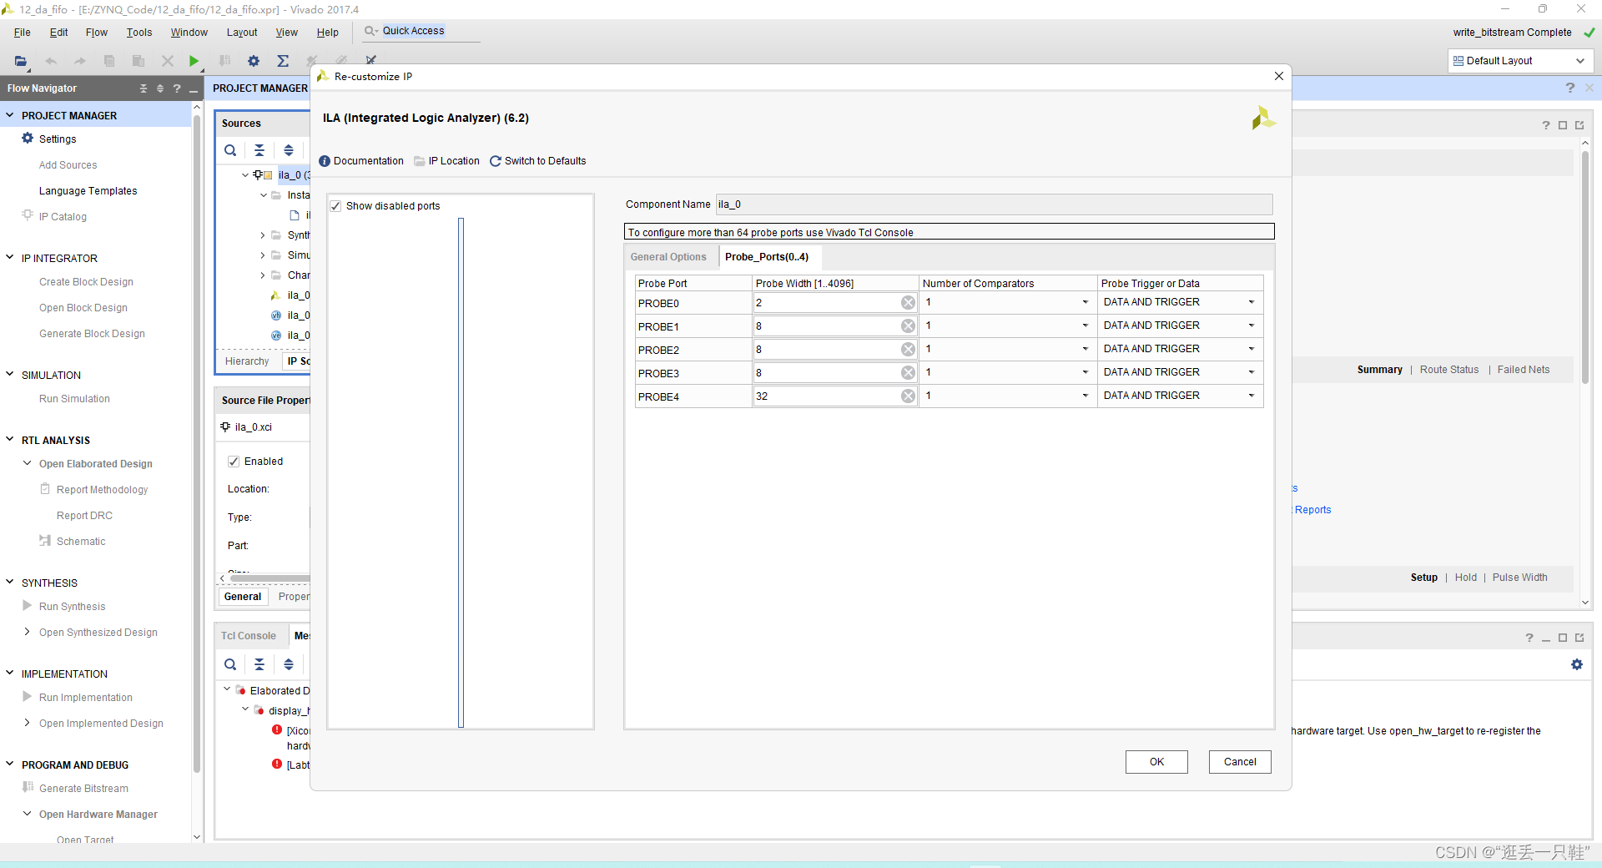The height and width of the screenshot is (868, 1602).
Task: Click the OK button
Action: (x=1156, y=762)
